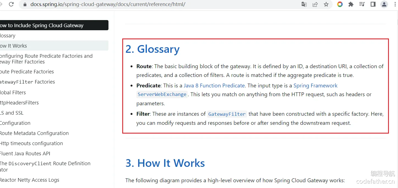Viewport: 398px width, 188px height.
Task: Open Fluent Java Routes API sidebar item
Action: pos(25,154)
